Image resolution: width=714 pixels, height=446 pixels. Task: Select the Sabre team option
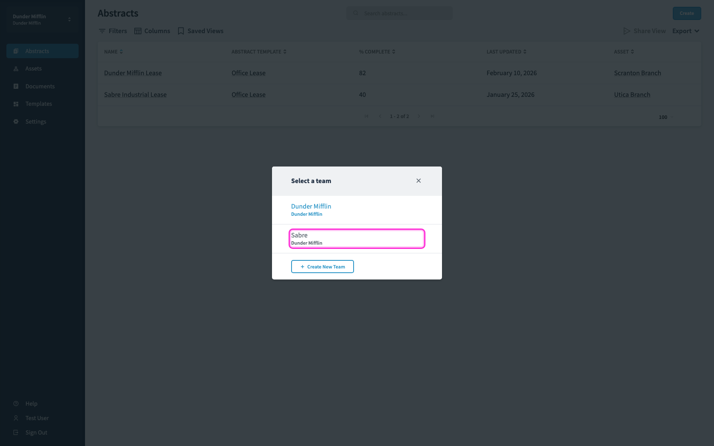[357, 239]
